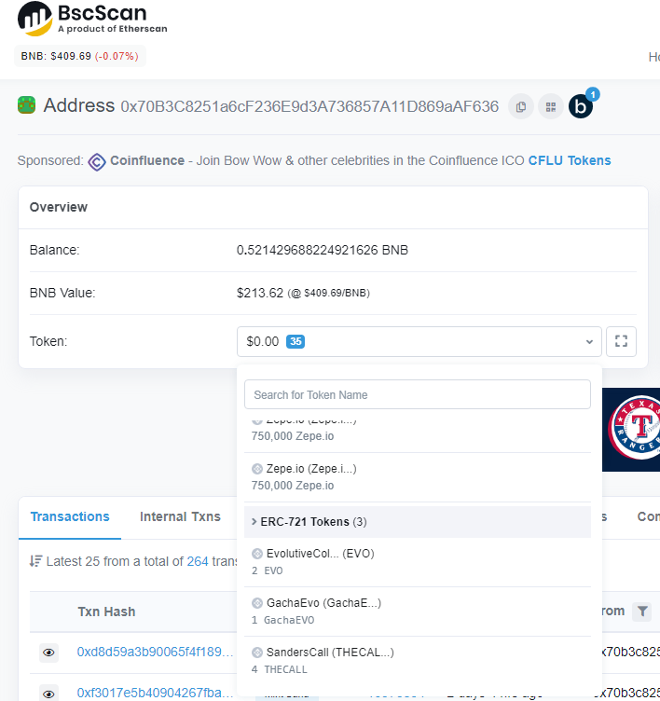The image size is (660, 701).
Task: Click the balance 0.521429688224921626 BNB
Action: click(x=323, y=250)
